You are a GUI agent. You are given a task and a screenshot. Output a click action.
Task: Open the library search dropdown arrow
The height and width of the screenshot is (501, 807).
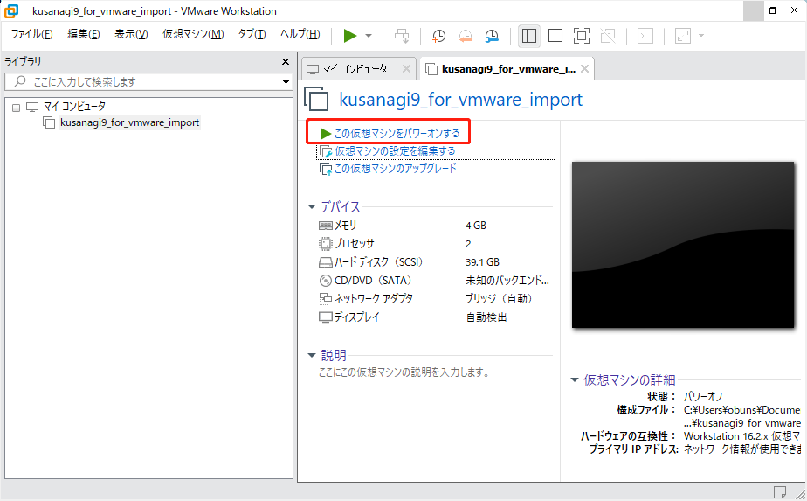pos(286,81)
